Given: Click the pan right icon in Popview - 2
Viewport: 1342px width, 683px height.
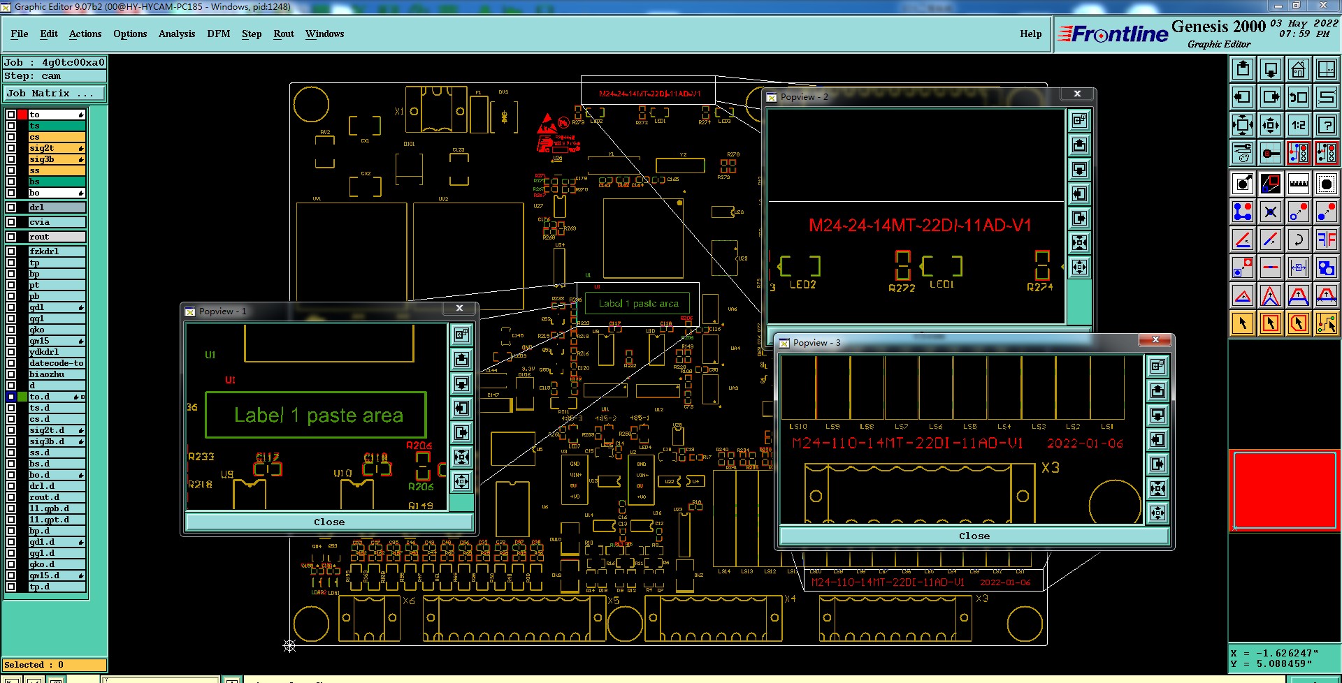Looking at the screenshot, I should (1079, 219).
